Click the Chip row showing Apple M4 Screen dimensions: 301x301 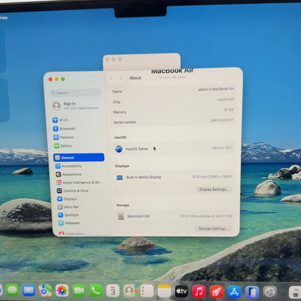point(173,101)
